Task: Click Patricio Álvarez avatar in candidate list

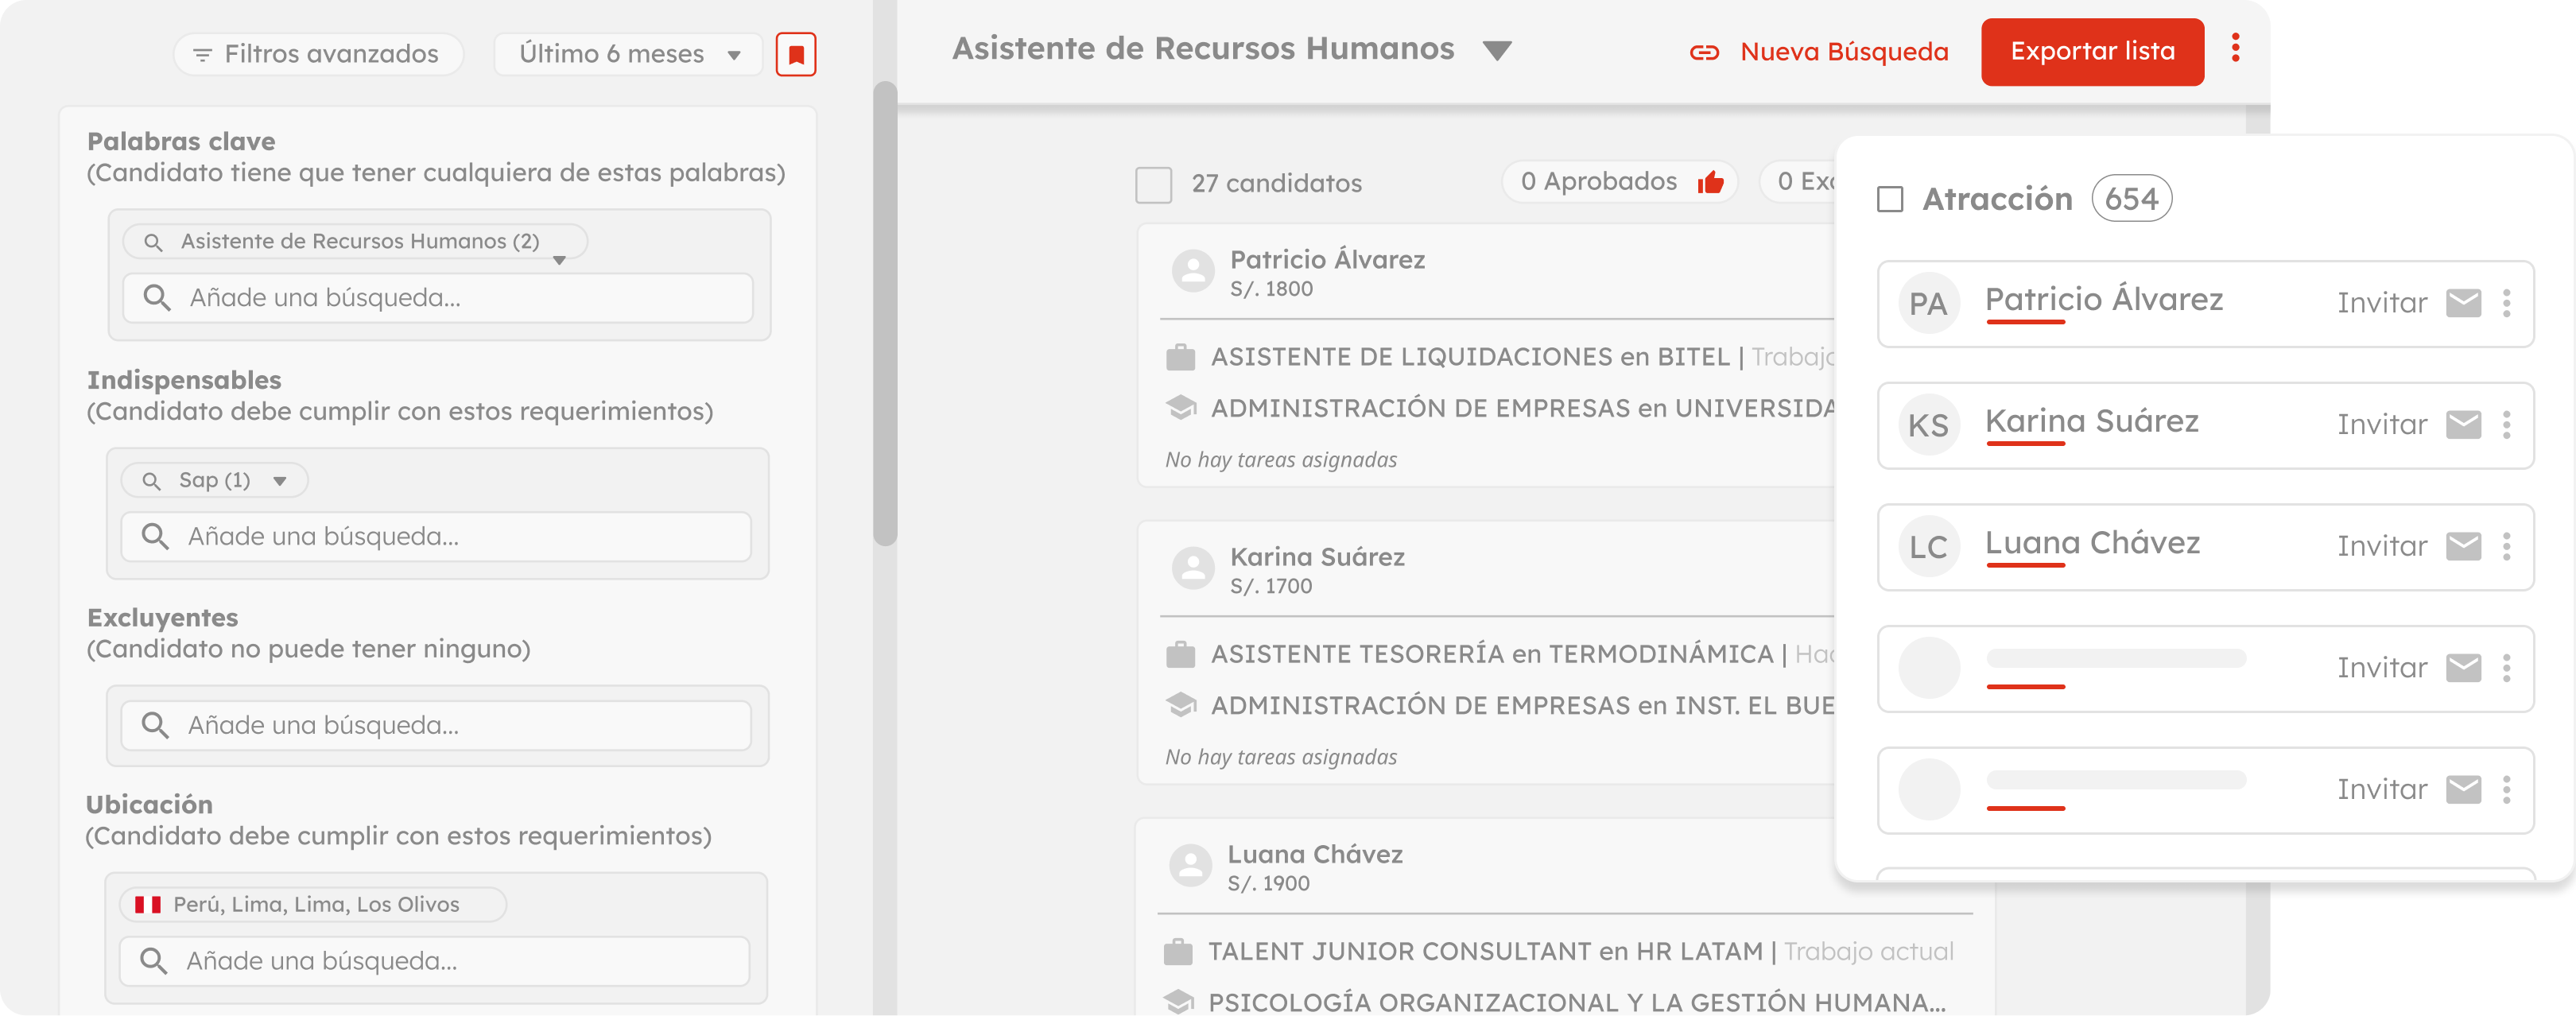Action: (x=1192, y=271)
